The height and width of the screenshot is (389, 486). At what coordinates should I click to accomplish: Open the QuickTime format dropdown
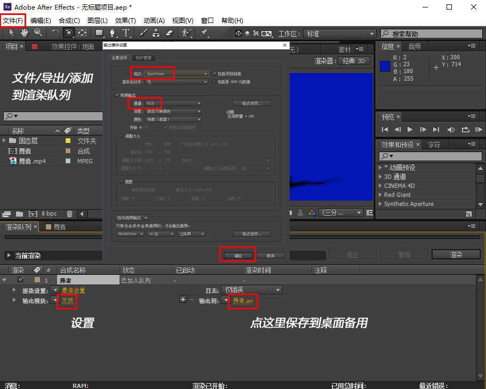pyautogui.click(x=177, y=74)
